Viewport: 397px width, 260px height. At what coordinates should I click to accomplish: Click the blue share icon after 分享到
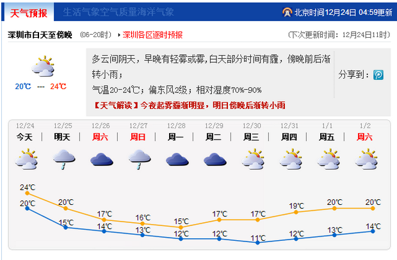[x=378, y=75]
